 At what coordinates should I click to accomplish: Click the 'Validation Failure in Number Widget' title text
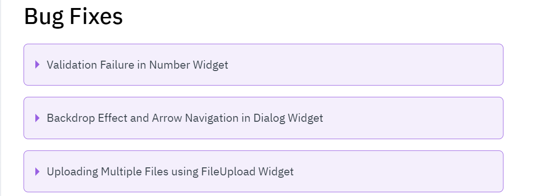[137, 65]
